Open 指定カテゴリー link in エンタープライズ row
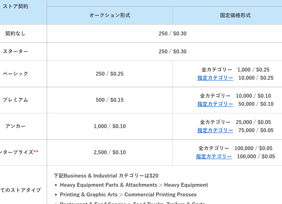Viewport: 282px width, 204px height. [x=214, y=157]
